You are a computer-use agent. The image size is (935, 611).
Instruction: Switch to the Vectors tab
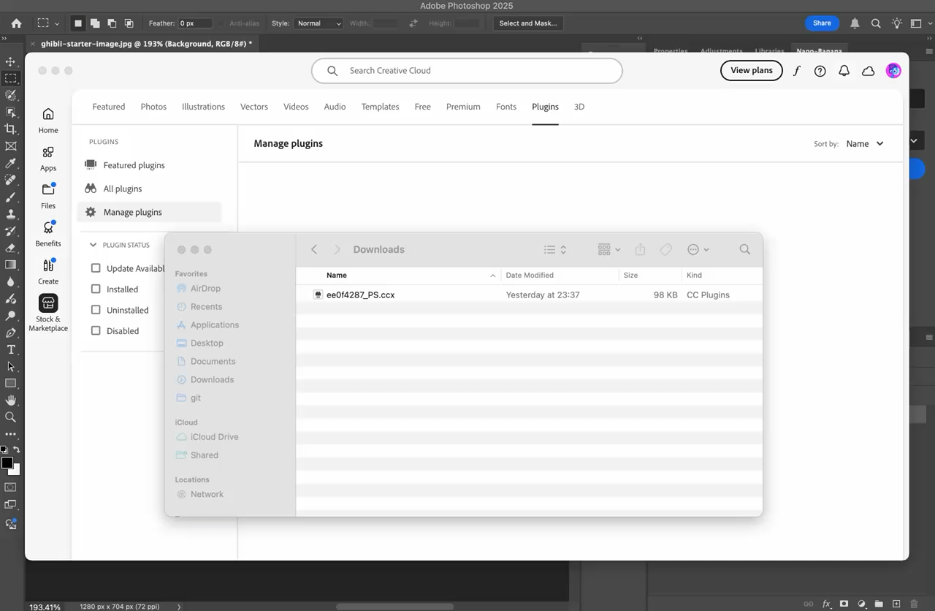coord(254,107)
